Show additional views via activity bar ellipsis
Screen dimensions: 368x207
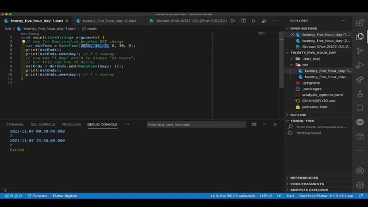coord(359,151)
